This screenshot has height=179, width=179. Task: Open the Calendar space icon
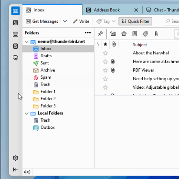pyautogui.click(x=15, y=34)
